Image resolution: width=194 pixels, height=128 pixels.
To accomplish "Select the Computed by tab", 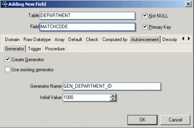I will pyautogui.click(x=115, y=40).
